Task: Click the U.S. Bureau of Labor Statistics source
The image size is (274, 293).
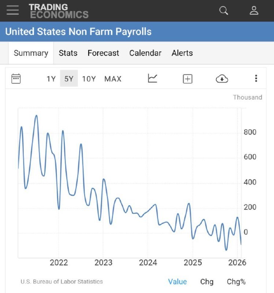Action: (x=62, y=282)
